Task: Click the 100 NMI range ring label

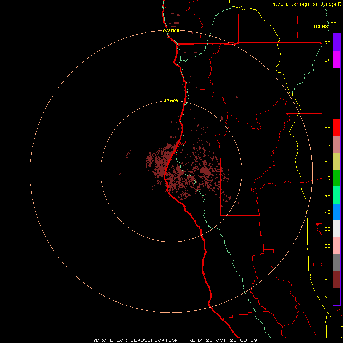Action: pyautogui.click(x=171, y=30)
